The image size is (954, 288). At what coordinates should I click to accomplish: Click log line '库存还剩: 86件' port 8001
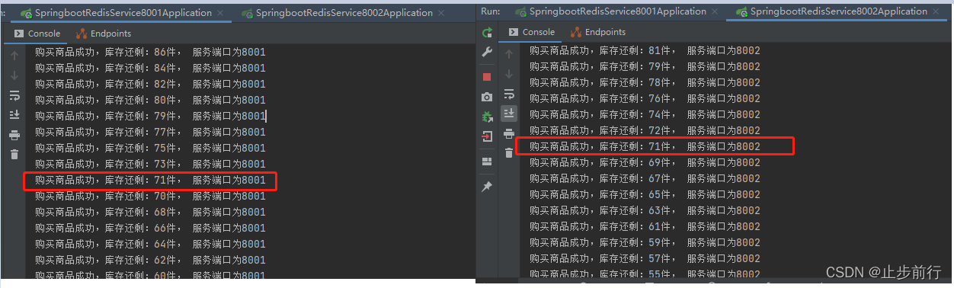150,52
